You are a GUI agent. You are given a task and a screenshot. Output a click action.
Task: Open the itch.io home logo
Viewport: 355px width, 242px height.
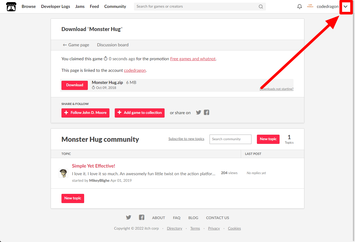(11, 7)
